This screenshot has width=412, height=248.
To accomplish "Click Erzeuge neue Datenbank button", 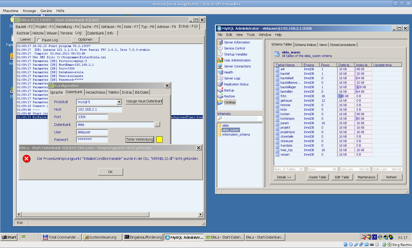I will pos(144,101).
